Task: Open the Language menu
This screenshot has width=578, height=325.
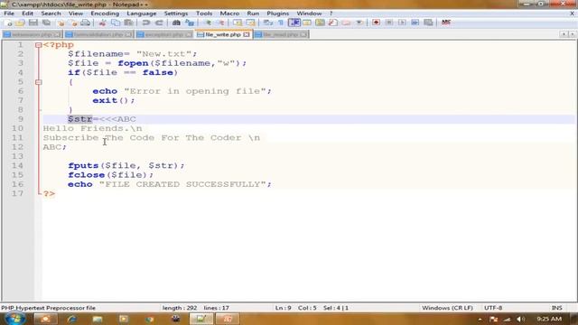Action: (142, 14)
